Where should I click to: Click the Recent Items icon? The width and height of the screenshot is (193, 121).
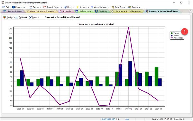tap(45, 7)
